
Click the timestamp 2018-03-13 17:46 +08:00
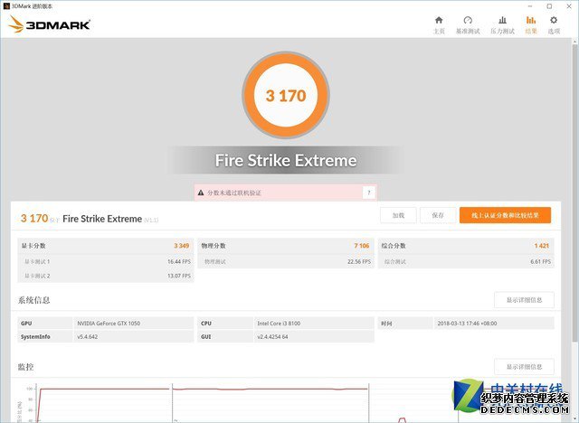coord(467,324)
